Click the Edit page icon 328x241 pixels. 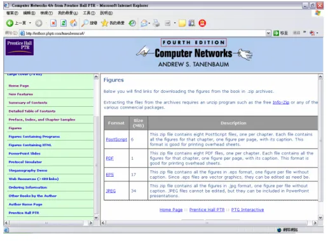click(x=168, y=23)
